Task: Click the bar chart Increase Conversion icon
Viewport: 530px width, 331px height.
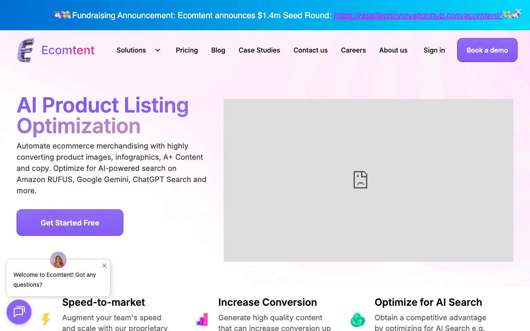Action: tap(202, 319)
